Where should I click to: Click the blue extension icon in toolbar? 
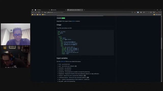[138, 12]
